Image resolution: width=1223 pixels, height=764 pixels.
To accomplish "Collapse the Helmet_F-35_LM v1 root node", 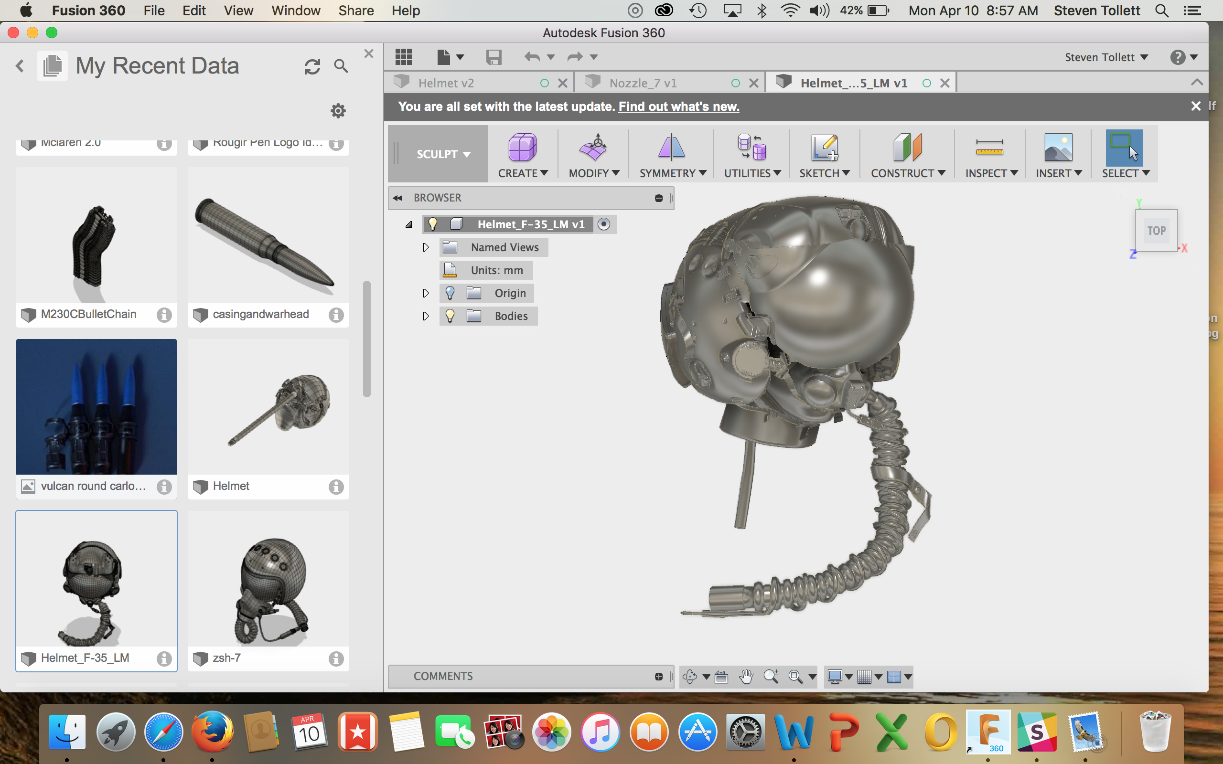I will (x=409, y=224).
